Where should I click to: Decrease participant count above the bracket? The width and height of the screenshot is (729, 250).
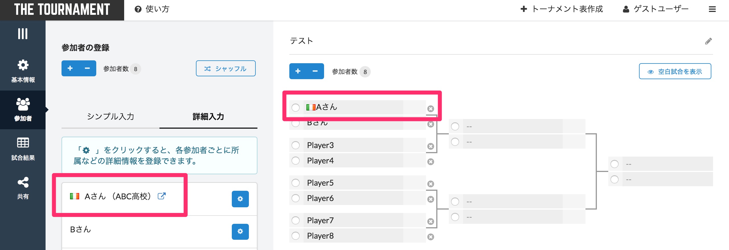pos(315,71)
